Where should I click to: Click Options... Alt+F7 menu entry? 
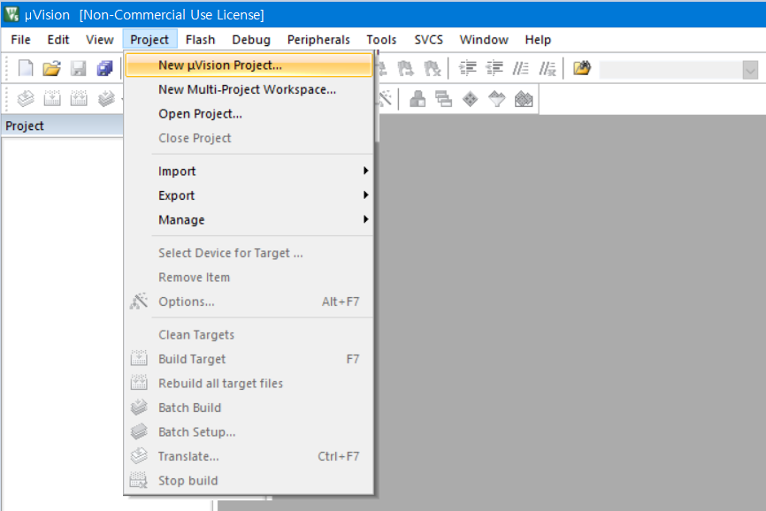point(249,301)
